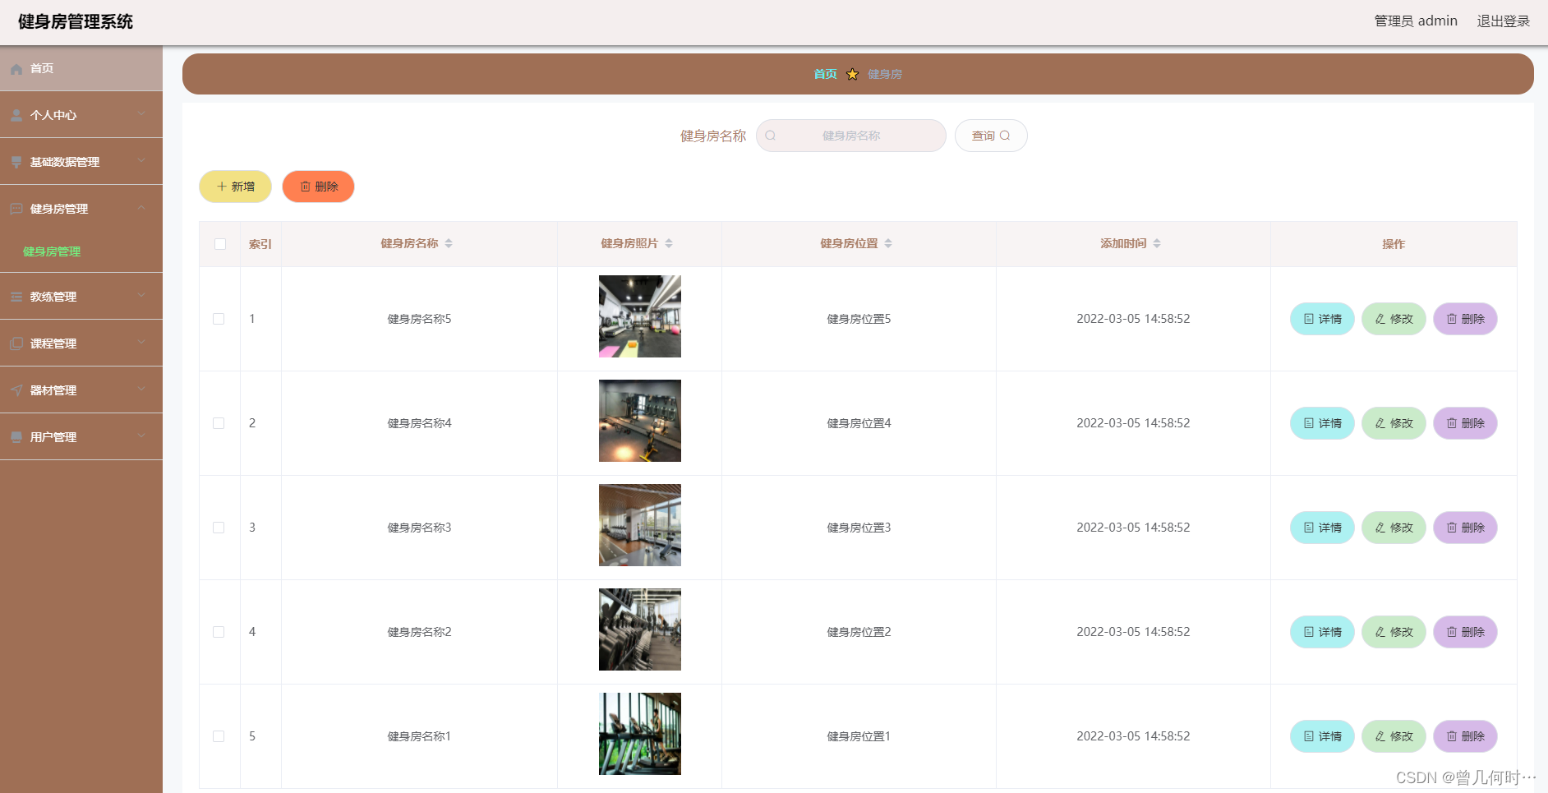The height and width of the screenshot is (793, 1548).
Task: Click 退出登录 to log out
Action: (x=1504, y=21)
